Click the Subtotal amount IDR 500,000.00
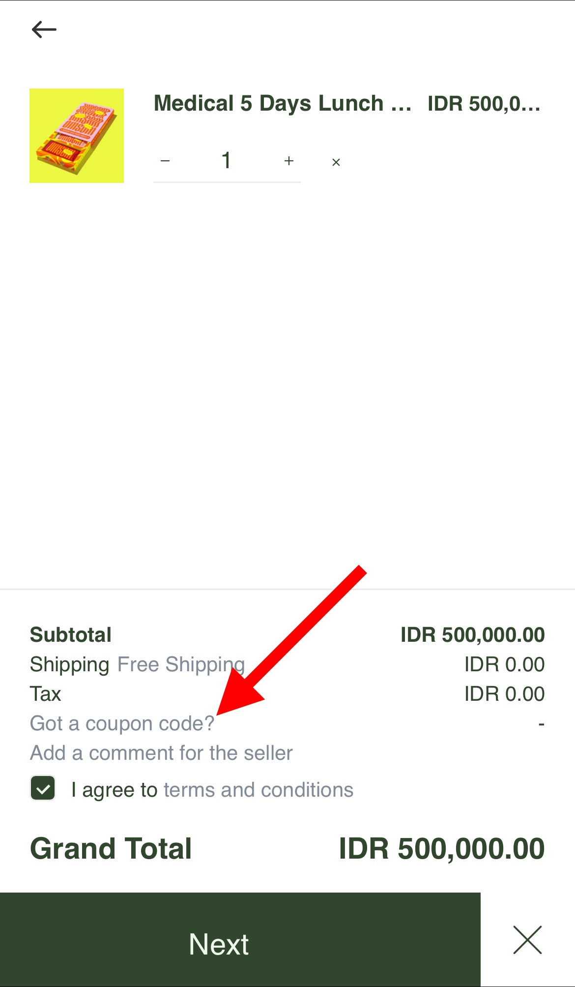The image size is (575, 987). point(473,635)
